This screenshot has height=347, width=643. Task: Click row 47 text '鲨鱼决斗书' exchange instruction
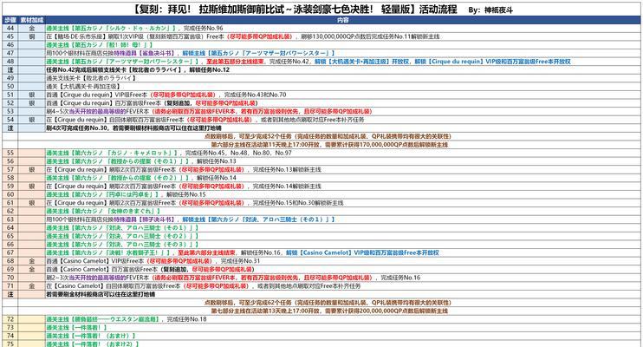pos(191,53)
